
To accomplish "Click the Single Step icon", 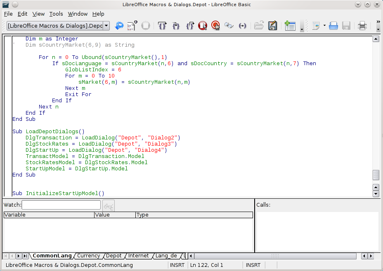I will pyautogui.click(x=175, y=26).
